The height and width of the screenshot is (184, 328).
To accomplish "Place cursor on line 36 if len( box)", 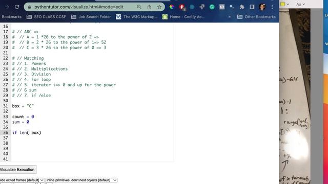I will coord(27,133).
